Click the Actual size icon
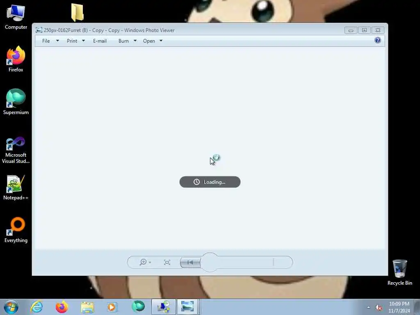Viewport: 420px width, 315px height. (167, 262)
